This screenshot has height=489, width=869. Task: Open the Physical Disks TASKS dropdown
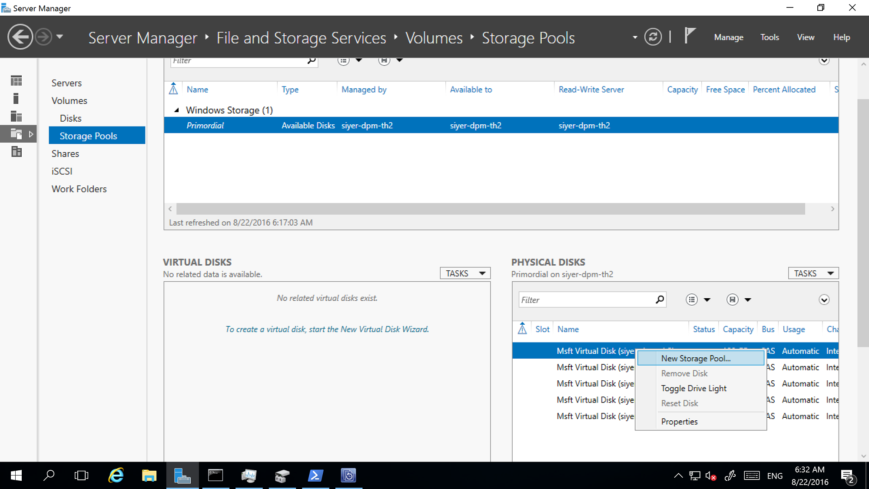[x=813, y=273]
